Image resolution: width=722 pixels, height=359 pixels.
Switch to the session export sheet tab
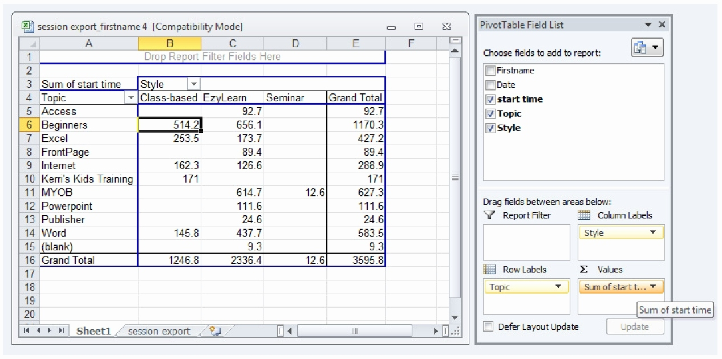coord(159,331)
